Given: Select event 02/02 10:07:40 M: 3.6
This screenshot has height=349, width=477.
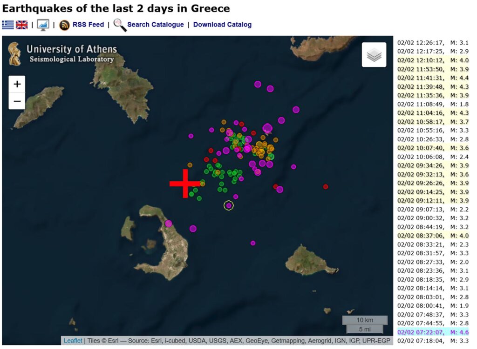Looking at the screenshot, I should (x=433, y=148).
